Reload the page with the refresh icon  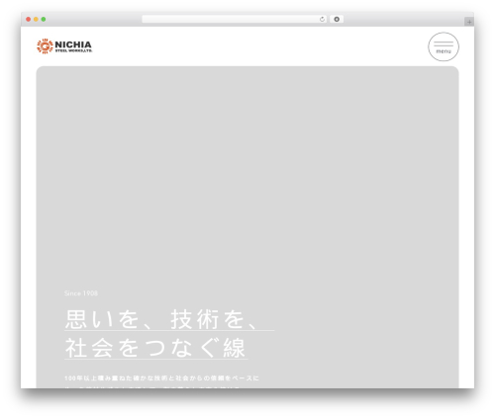pos(322,19)
